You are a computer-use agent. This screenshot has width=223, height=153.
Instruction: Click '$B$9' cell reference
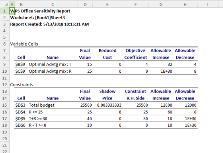(20, 64)
